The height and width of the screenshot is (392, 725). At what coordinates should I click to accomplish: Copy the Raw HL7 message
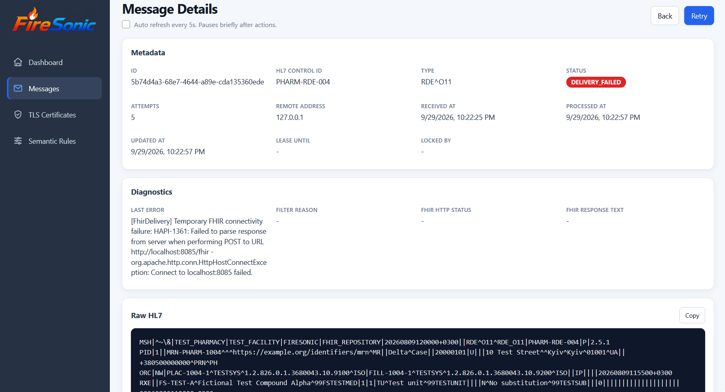click(692, 315)
